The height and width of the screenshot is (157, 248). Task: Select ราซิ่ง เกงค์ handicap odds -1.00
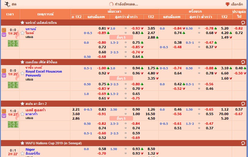pyautogui.click(x=102, y=68)
